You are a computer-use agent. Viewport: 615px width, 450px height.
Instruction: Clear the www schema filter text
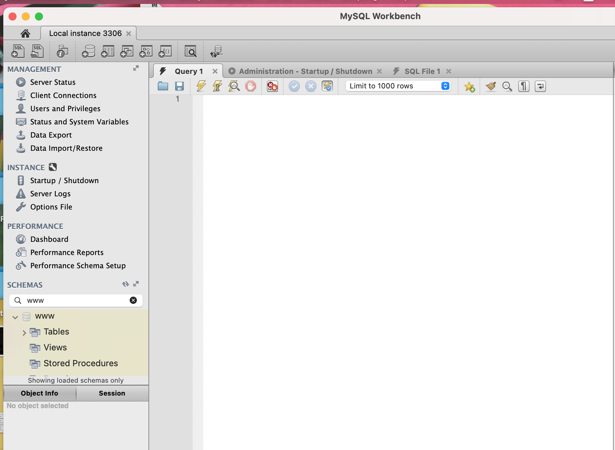(x=133, y=300)
